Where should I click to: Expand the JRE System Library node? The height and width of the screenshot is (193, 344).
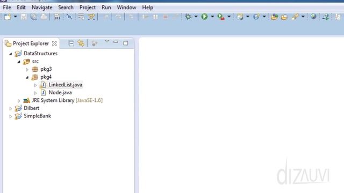[x=19, y=101]
